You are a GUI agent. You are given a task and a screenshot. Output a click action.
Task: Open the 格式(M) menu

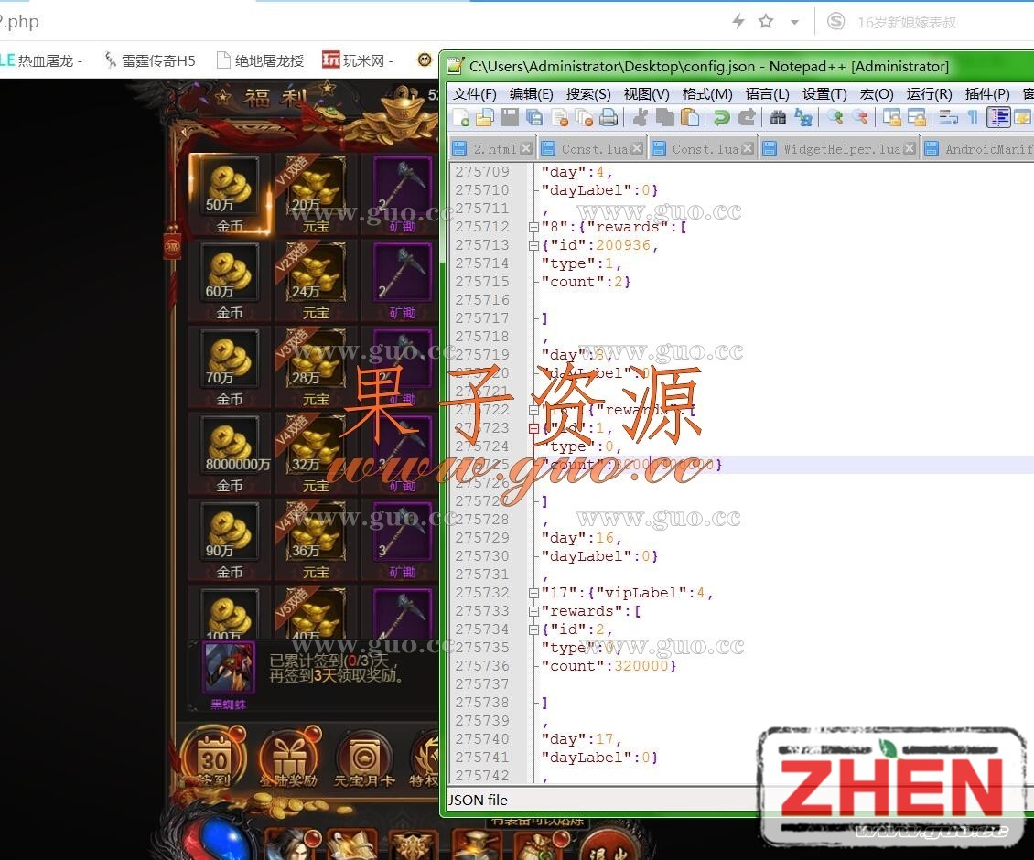click(707, 93)
